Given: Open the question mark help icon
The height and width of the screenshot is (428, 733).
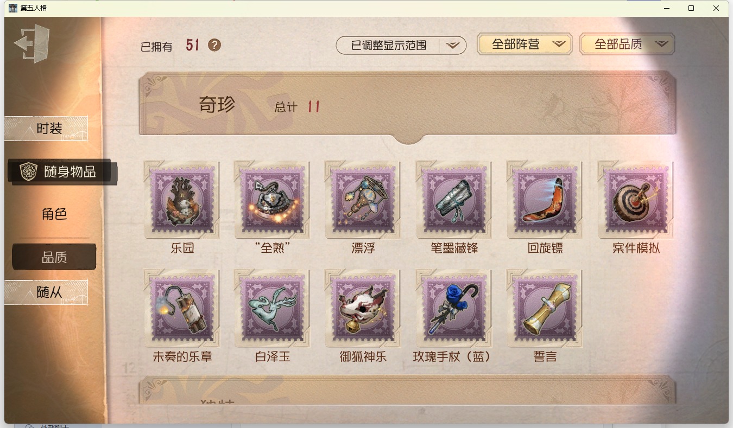Looking at the screenshot, I should coord(214,45).
